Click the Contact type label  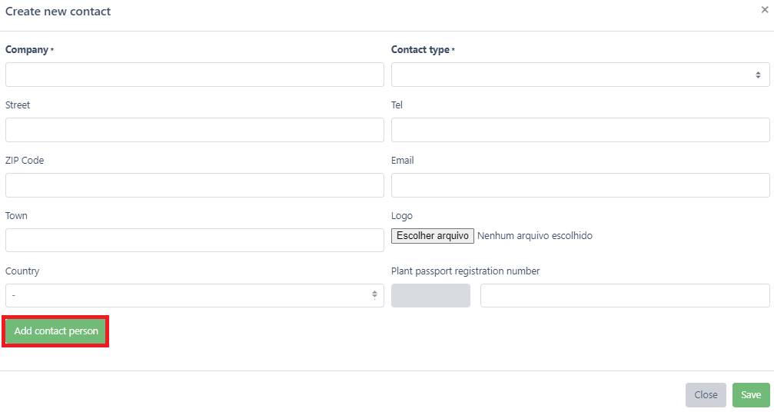(x=420, y=50)
